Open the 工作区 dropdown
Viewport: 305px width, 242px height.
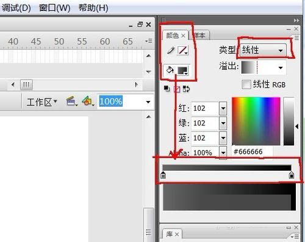point(42,102)
